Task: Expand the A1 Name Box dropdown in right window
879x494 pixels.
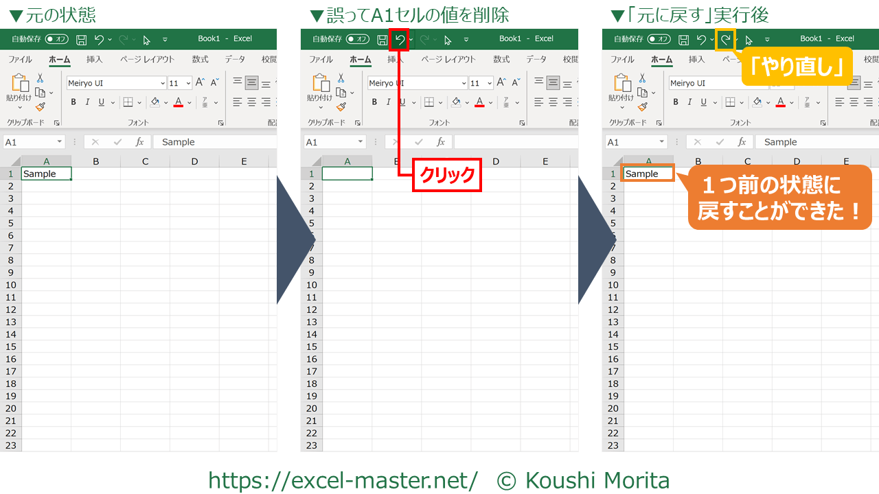Action: (x=662, y=142)
